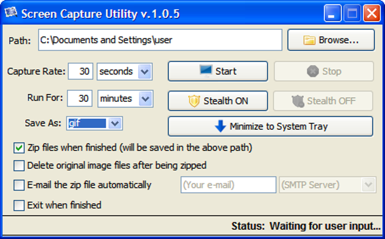Image resolution: width=385 pixels, height=239 pixels.
Task: Click the blue down arrow minimize icon
Action: point(220,126)
